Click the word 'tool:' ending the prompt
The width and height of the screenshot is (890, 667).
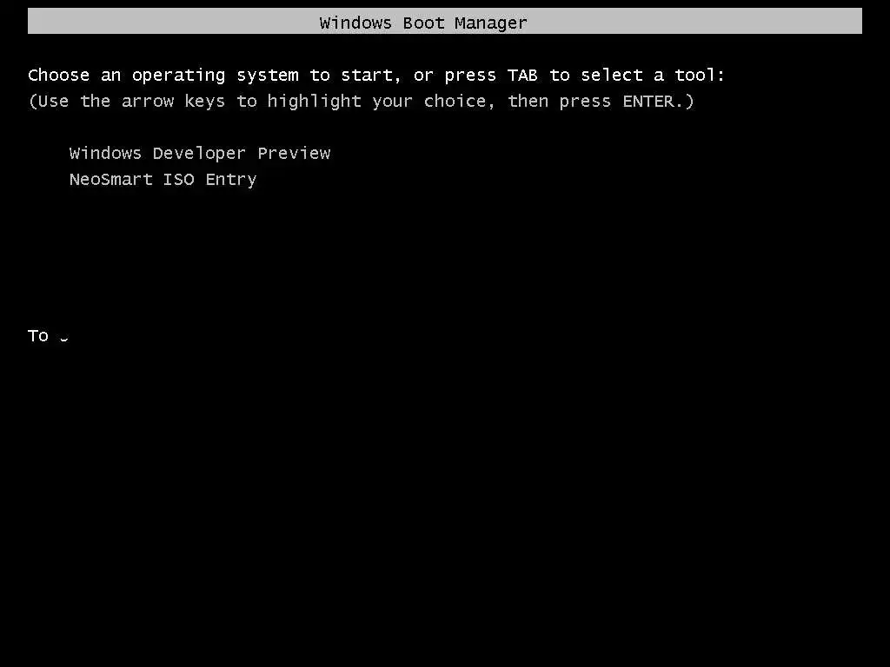700,75
